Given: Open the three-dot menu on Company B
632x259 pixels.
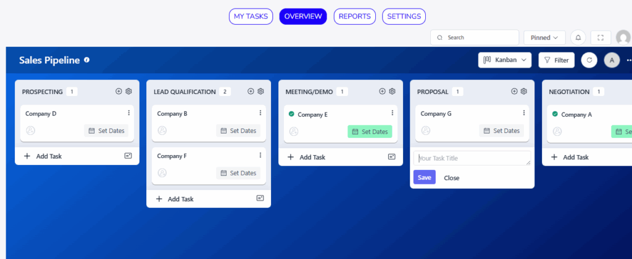Looking at the screenshot, I should [x=260, y=113].
